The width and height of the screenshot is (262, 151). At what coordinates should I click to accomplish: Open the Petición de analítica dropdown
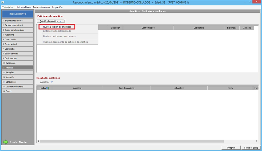[51, 21]
